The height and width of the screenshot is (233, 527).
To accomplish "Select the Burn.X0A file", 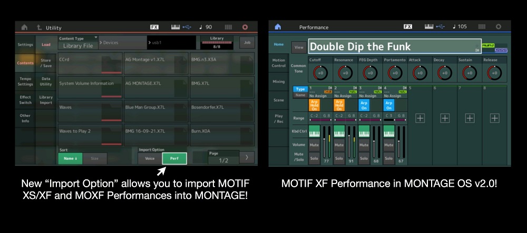I will point(222,135).
